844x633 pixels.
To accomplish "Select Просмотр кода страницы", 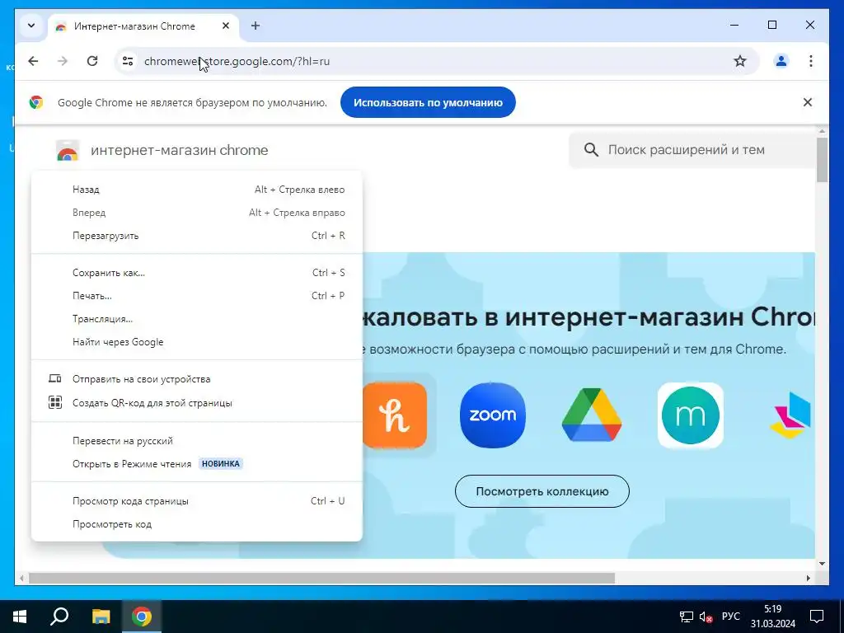I will tap(197, 501).
